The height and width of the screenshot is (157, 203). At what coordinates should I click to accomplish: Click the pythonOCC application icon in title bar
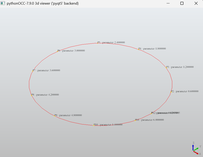(x=3, y=3)
